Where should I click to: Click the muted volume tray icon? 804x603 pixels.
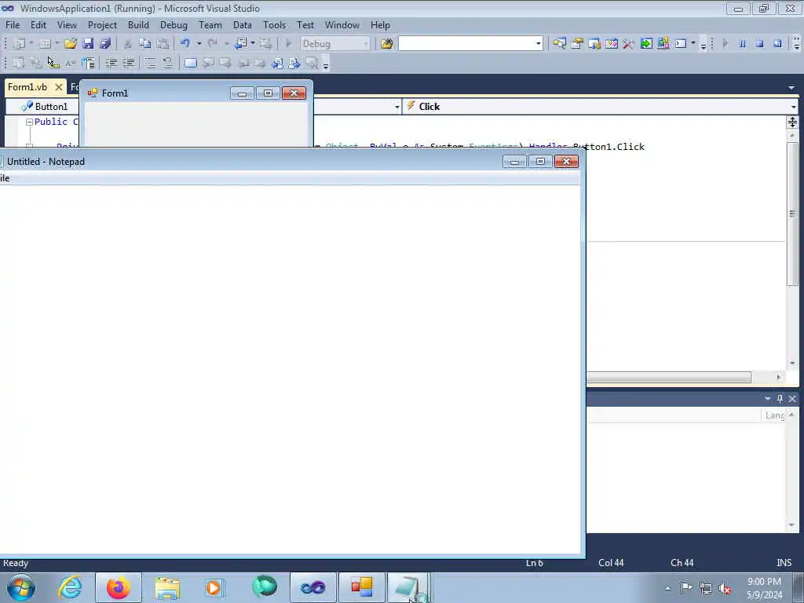click(725, 588)
